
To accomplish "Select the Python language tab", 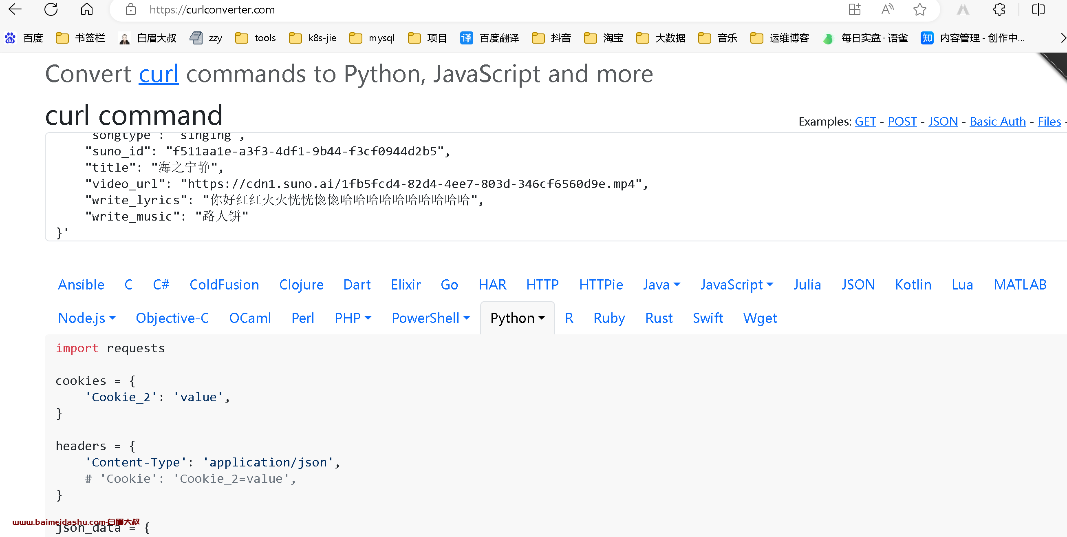I will pos(513,317).
